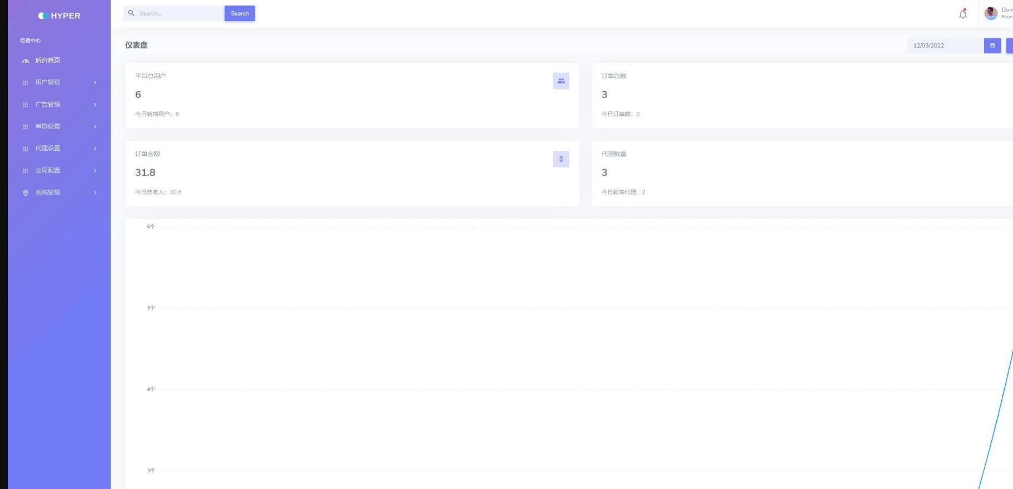
Task: Click the notification bell icon
Action: click(x=963, y=14)
